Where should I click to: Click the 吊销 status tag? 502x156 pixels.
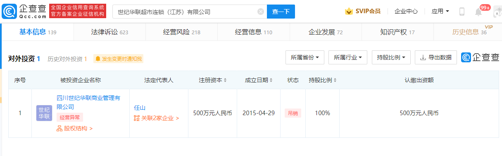tap(293, 113)
